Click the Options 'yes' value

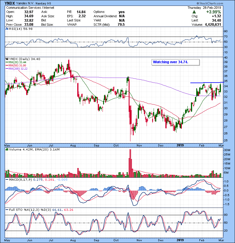[122, 12]
